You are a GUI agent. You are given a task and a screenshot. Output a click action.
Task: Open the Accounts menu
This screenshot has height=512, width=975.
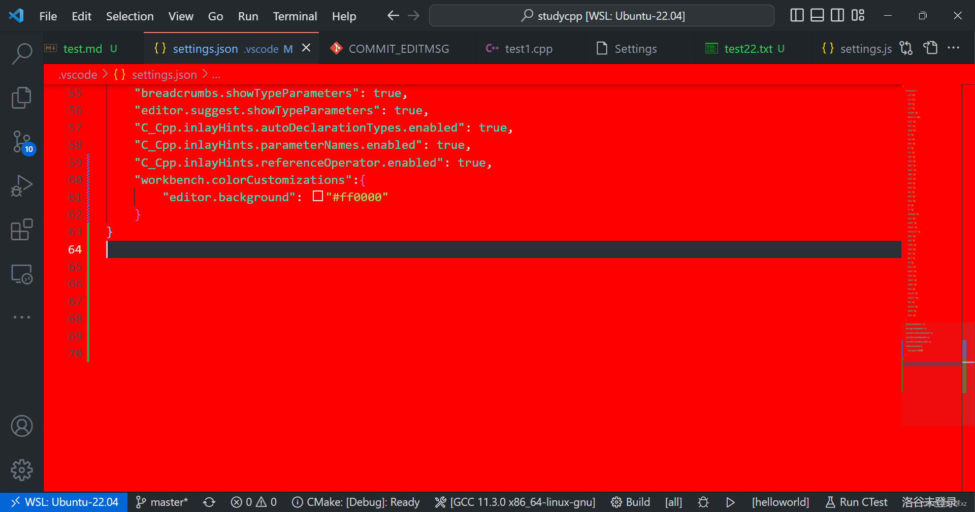click(22, 426)
